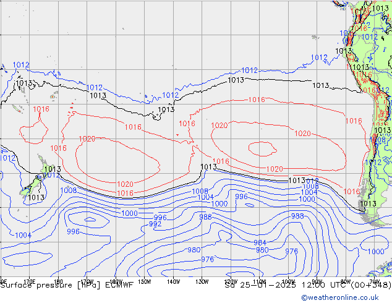Click the 996 label just above the 992 label
Screen dimensions: 392x303
click(x=160, y=218)
